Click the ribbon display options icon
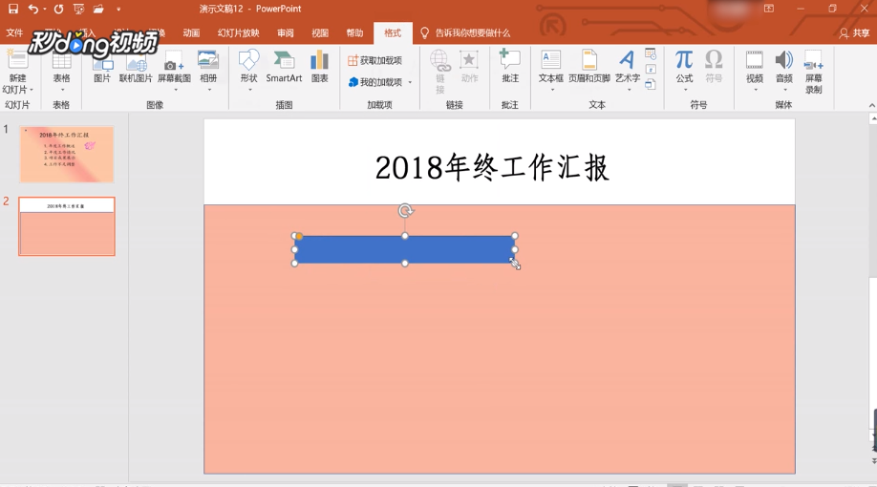The height and width of the screenshot is (487, 877). point(769,9)
